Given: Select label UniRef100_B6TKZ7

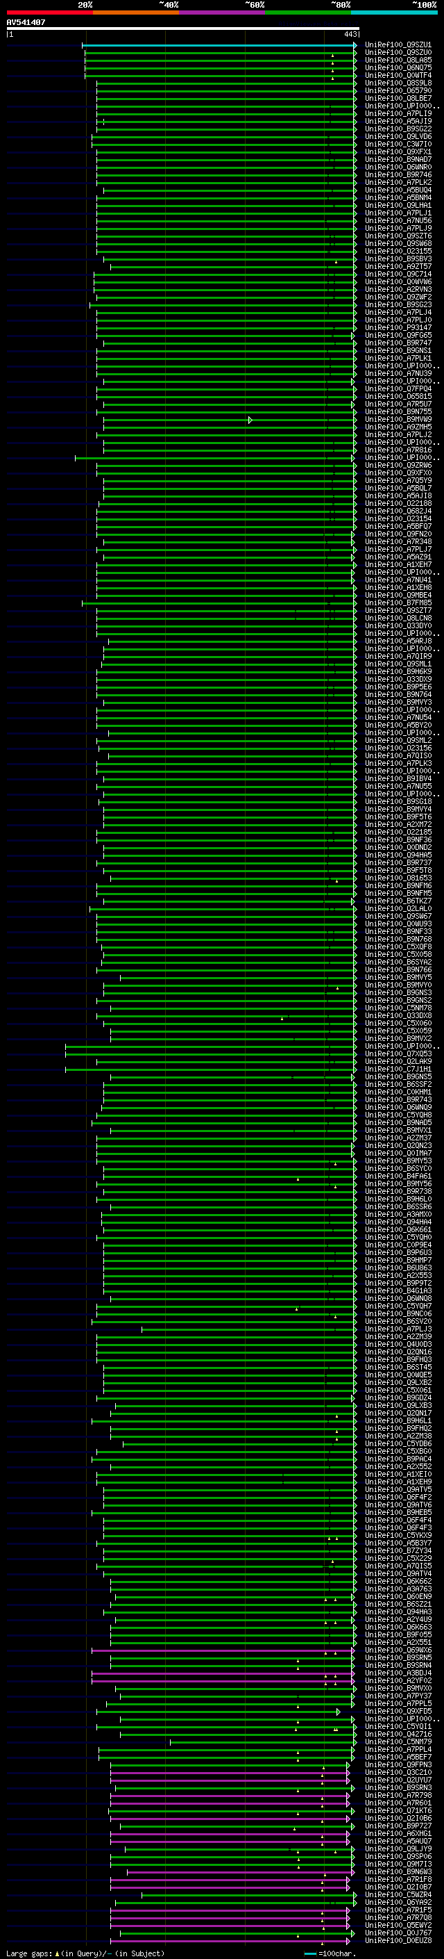Looking at the screenshot, I should (398, 901).
